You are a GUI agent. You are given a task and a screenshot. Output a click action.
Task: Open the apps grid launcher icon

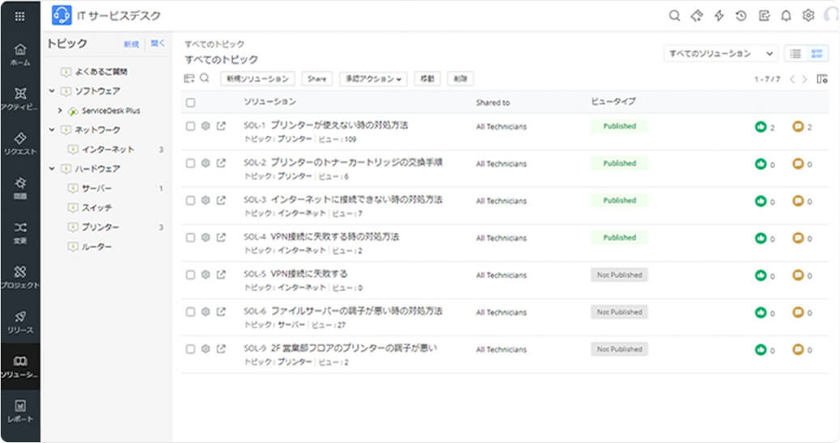coord(20,16)
